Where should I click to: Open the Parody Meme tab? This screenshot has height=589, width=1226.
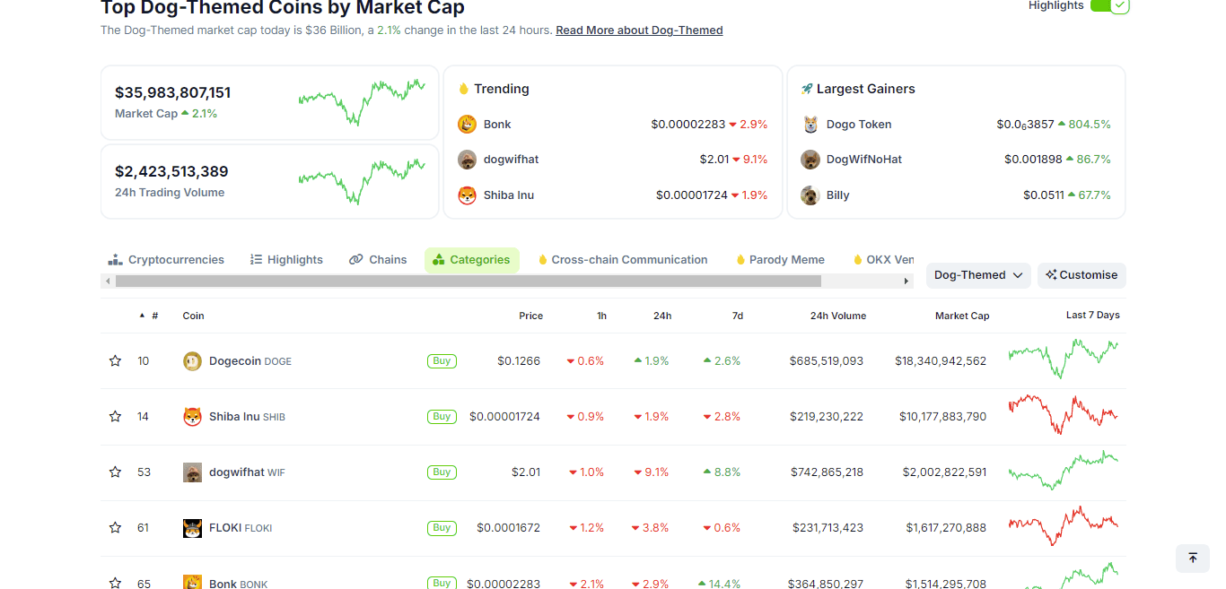click(780, 260)
